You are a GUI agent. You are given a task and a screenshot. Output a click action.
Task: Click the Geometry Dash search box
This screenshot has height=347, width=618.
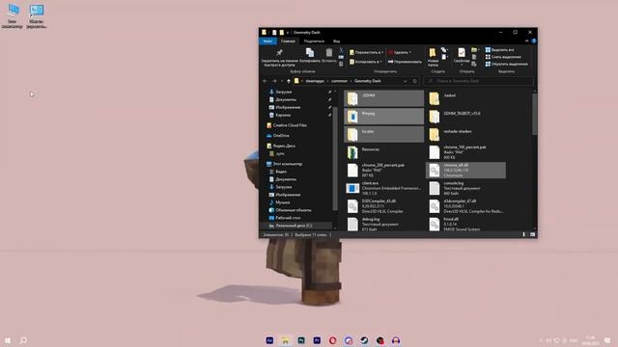pos(479,81)
